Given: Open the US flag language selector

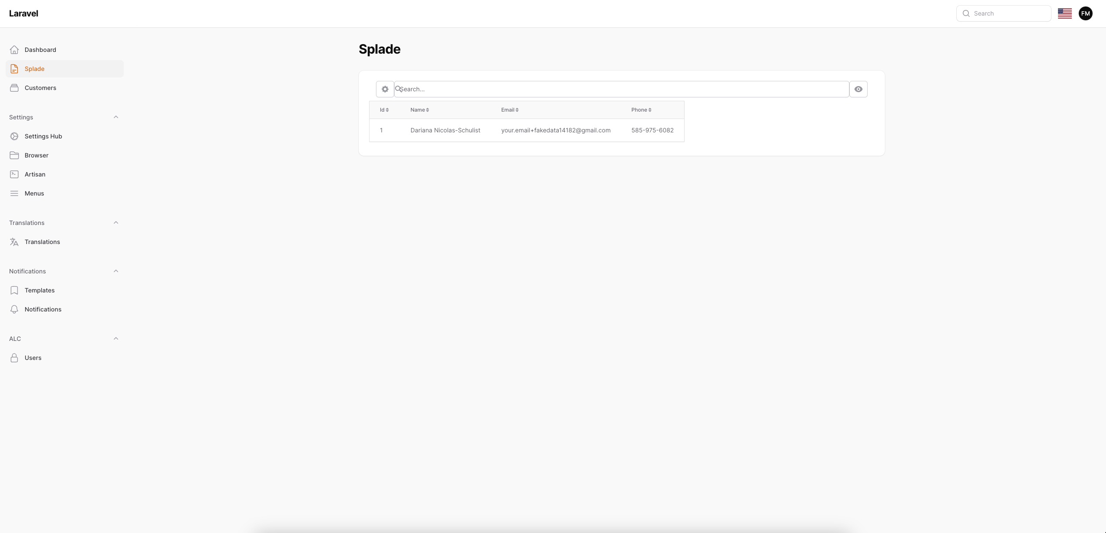Looking at the screenshot, I should point(1064,13).
